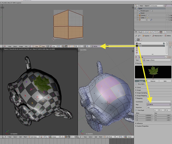The image size is (172, 144).
Task: Open properties editor type selector icon
Action: (x=137, y=32)
